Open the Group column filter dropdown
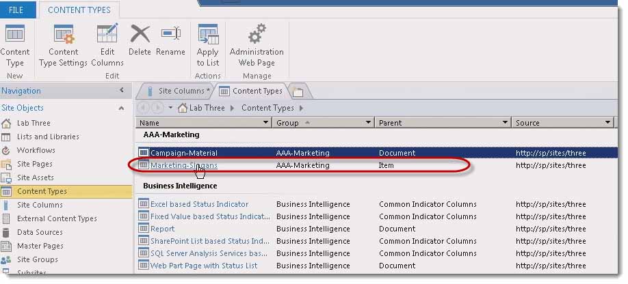 tap(368, 122)
